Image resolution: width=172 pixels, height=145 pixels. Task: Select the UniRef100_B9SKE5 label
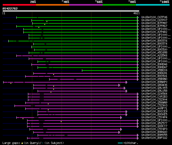pyautogui.click(x=154, y=115)
